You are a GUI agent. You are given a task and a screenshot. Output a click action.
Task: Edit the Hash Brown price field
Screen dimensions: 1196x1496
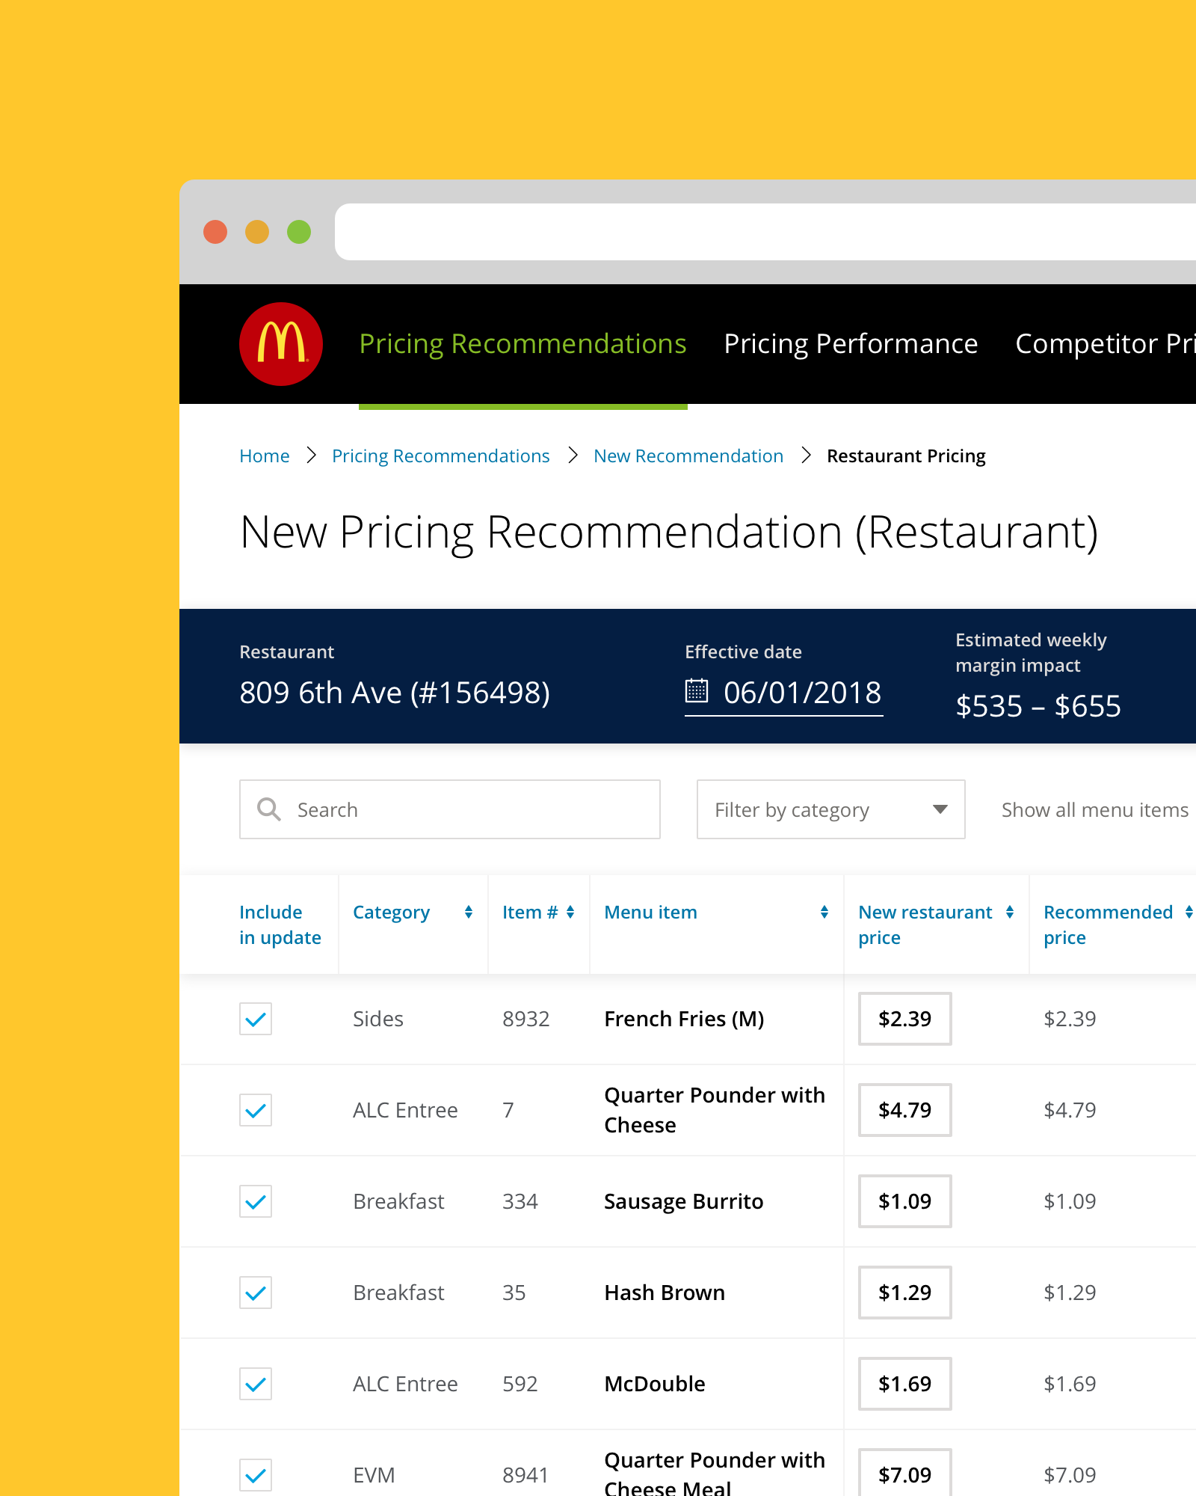[904, 1293]
